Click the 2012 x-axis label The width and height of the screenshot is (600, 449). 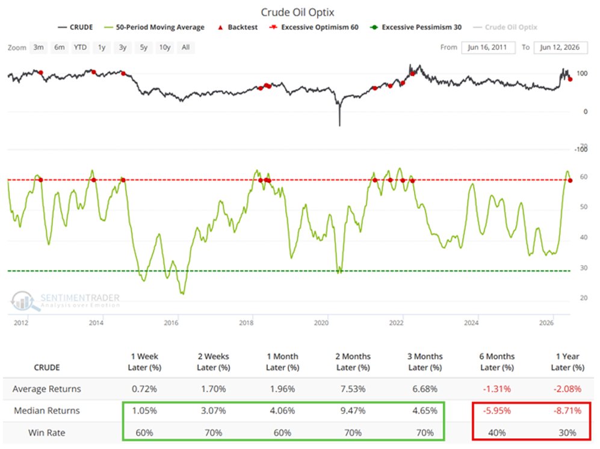coord(21,323)
